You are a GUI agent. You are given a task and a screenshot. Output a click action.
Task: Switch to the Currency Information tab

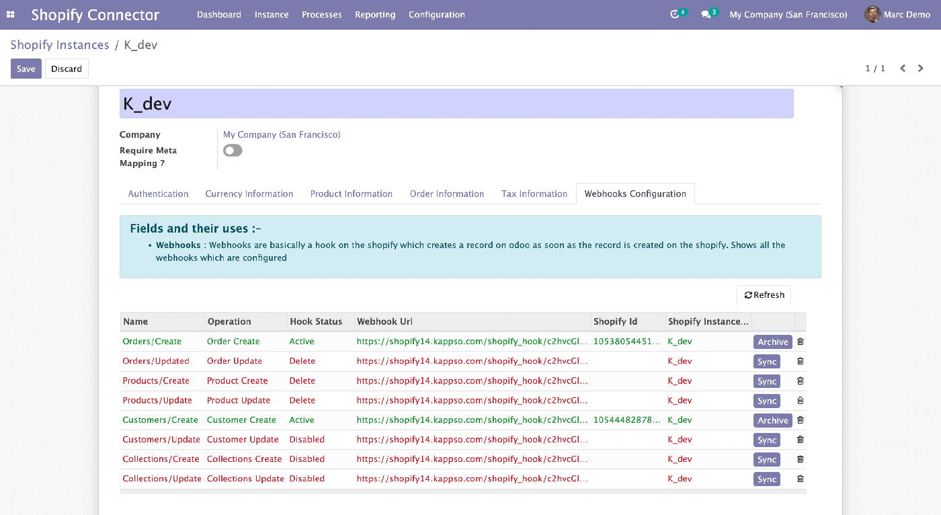(249, 194)
